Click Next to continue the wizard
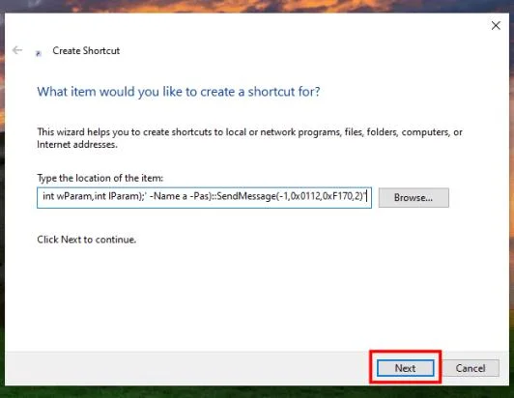Screen dimensions: 514x398 point(405,368)
